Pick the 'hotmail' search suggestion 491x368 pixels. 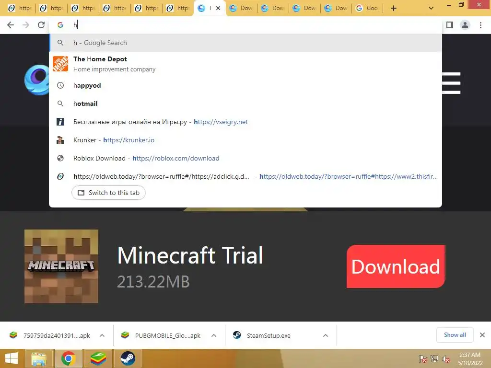245,103
